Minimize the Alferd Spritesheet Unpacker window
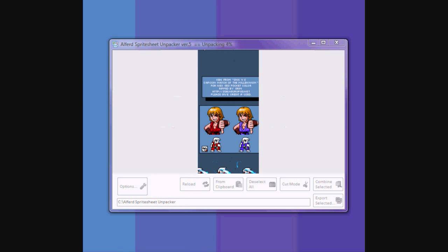Viewport: 448px width, 252px height. click(x=314, y=43)
